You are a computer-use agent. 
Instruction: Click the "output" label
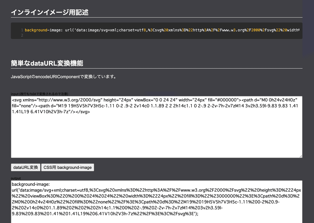tap(16, 178)
